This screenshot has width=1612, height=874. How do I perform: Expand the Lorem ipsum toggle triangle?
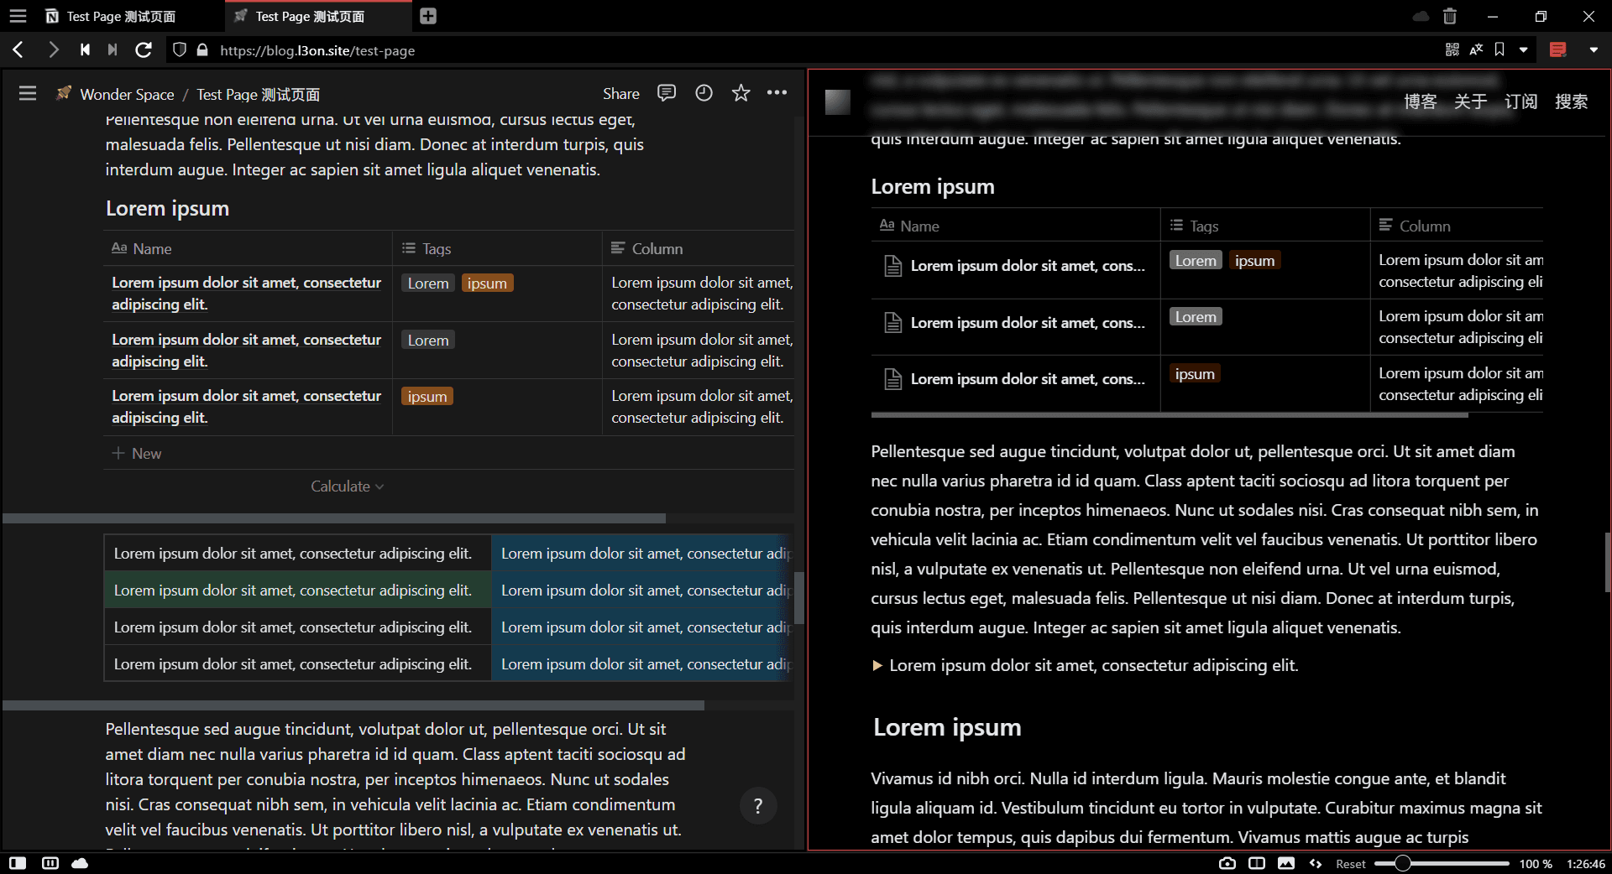[877, 666]
